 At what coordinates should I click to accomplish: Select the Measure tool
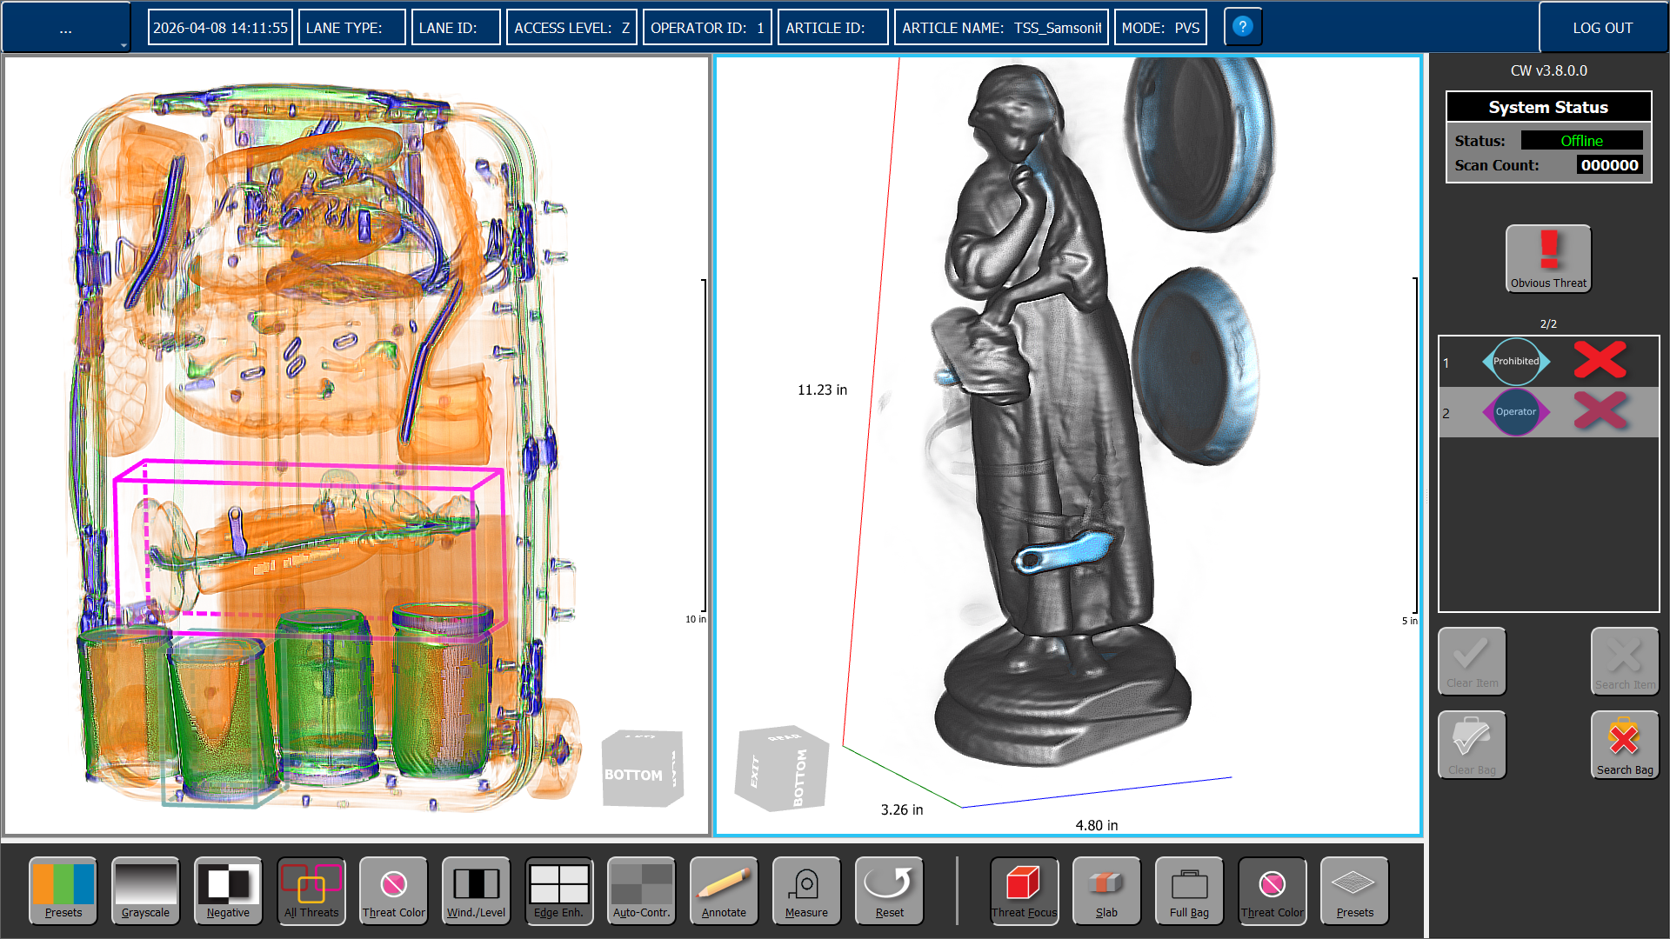[806, 889]
